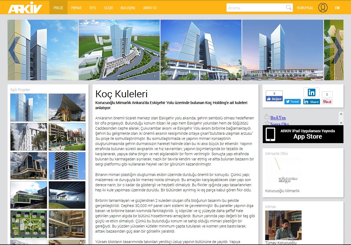351x245 pixels.
Task: Open the architect photo of Tümay Korucuoğlu
Action: pyautogui.click(x=283, y=225)
